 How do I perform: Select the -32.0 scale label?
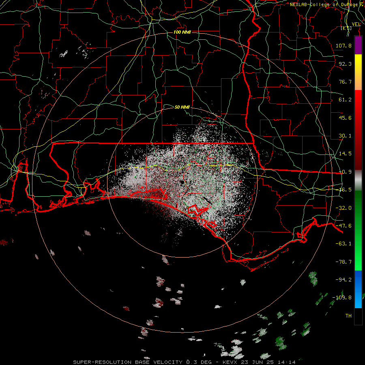click(344, 208)
